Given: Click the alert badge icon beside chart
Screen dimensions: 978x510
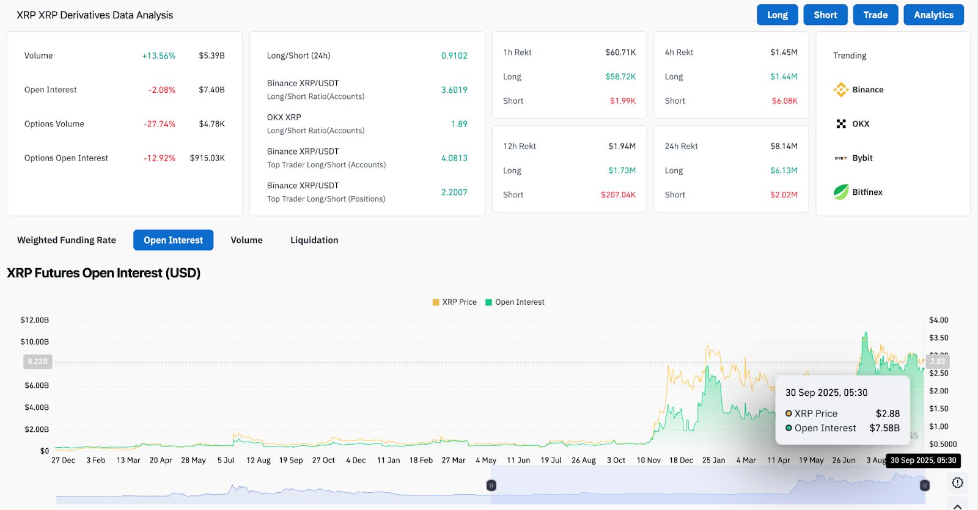Looking at the screenshot, I should click(x=957, y=483).
